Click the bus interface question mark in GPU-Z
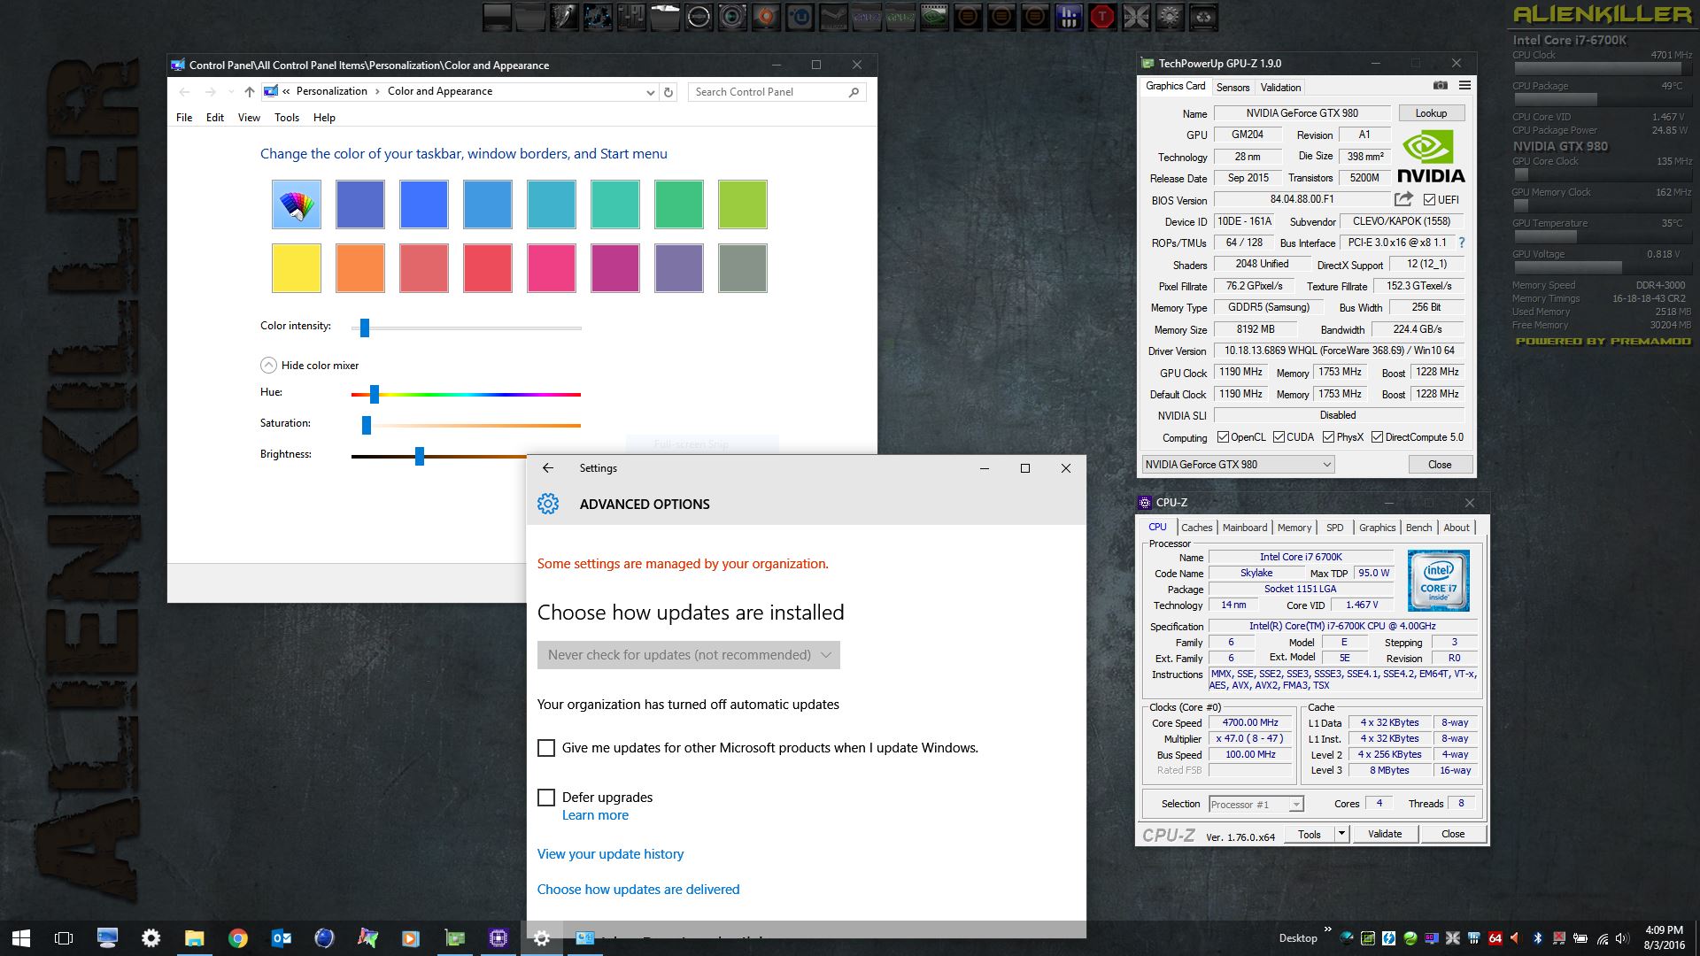 click(1462, 243)
